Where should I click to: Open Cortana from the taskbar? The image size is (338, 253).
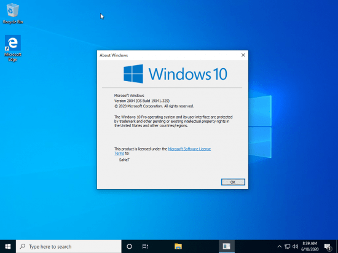pos(129,246)
